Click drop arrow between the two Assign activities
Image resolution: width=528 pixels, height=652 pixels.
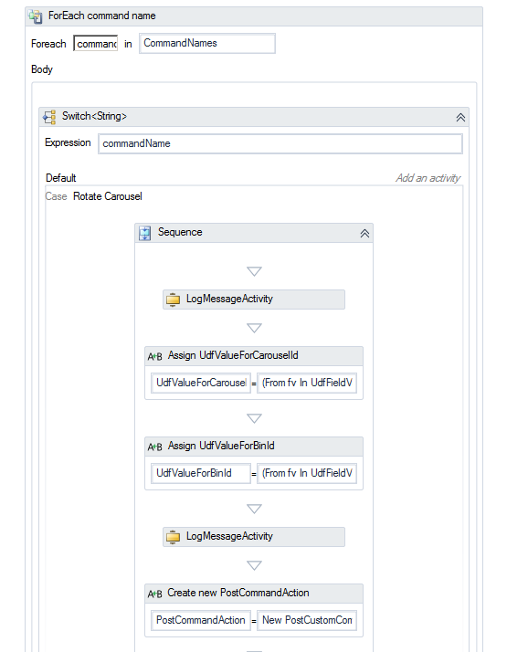pyautogui.click(x=254, y=418)
